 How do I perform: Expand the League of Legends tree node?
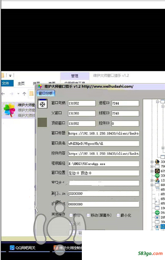[152, 162]
